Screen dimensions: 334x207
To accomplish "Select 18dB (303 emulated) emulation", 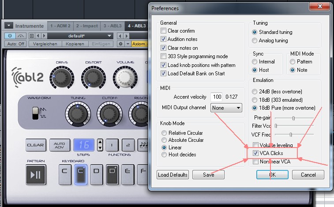I will 255,100.
